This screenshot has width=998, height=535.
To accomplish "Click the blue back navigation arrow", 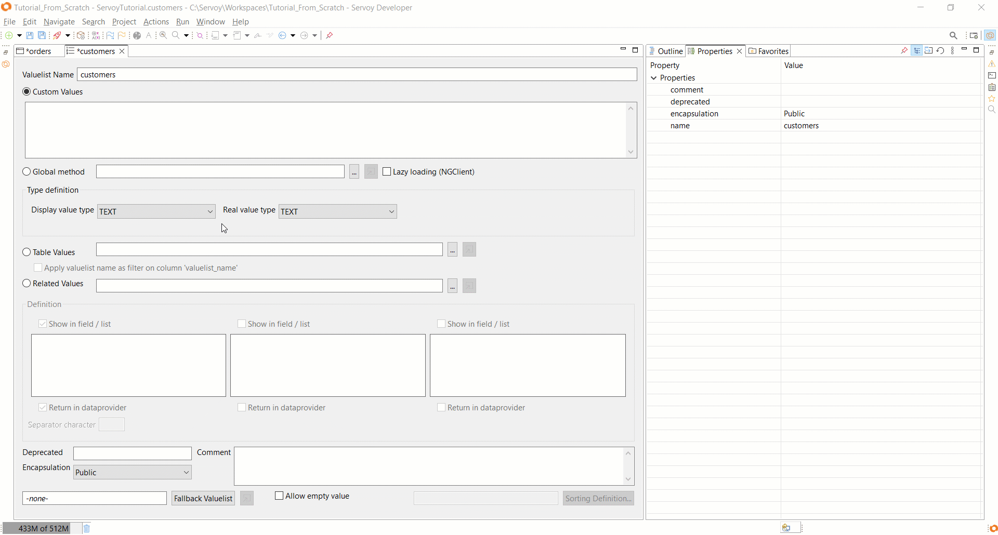I will tap(283, 35).
